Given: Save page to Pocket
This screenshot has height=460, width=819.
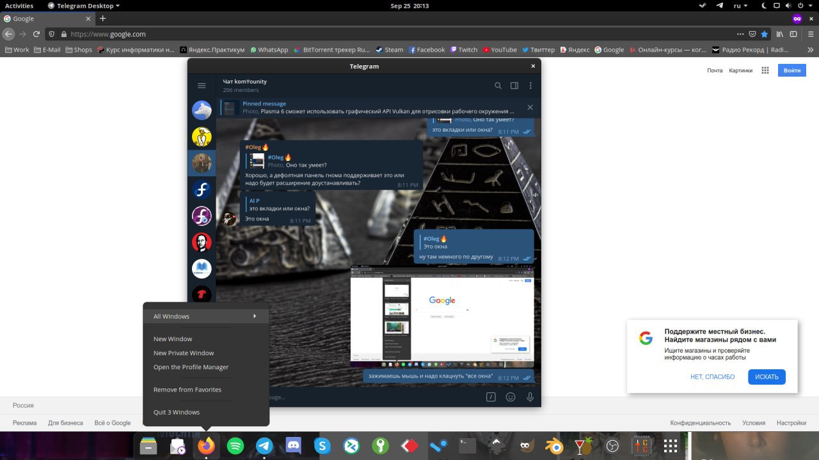Looking at the screenshot, I should click(752, 34).
